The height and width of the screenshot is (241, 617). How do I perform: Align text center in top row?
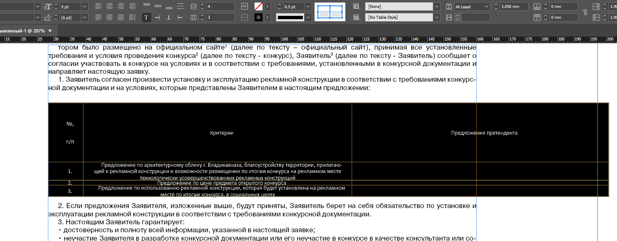[x=110, y=6]
